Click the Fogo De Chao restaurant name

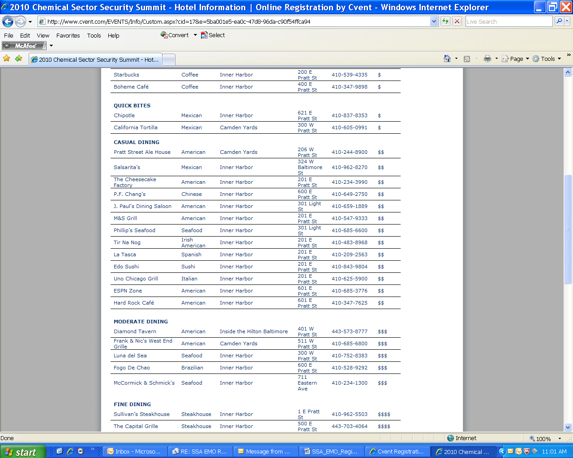[132, 368]
